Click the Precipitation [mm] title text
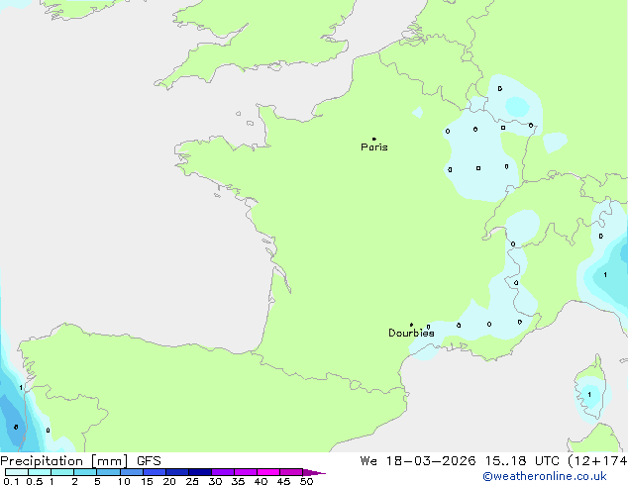 63,460
